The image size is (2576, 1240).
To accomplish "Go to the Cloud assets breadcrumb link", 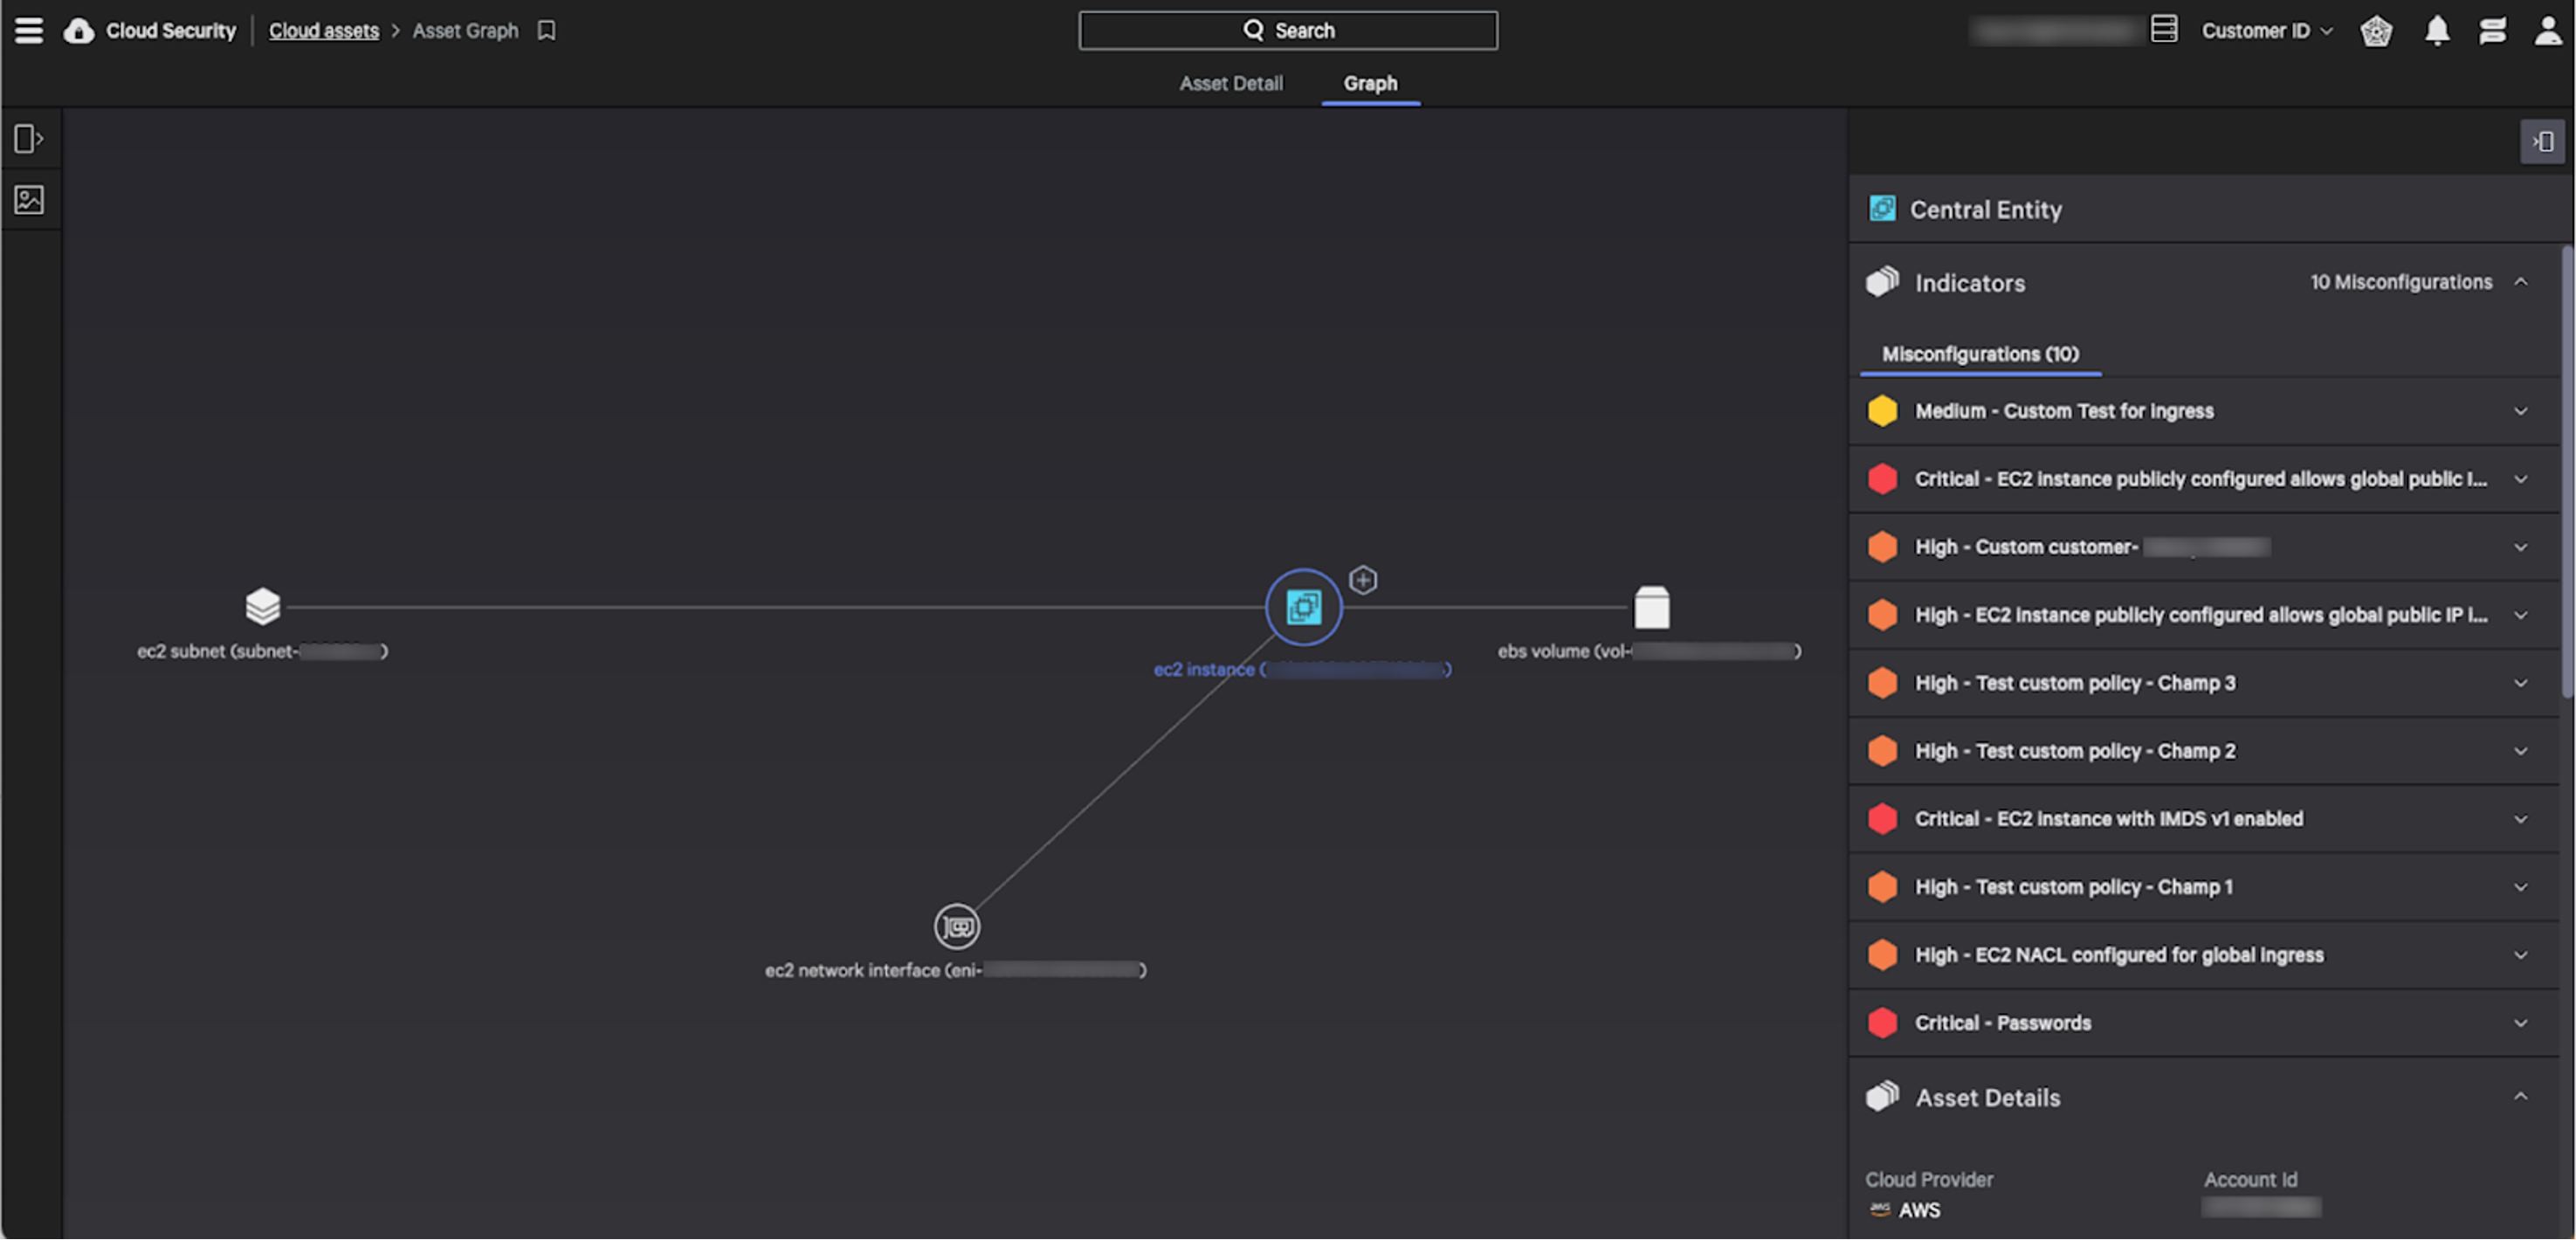I will point(324,31).
